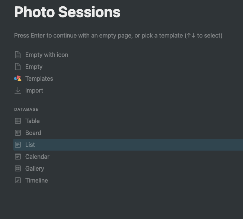The height and width of the screenshot is (219, 243).
Task: Click the highlighted List view icon
Action: [18, 145]
